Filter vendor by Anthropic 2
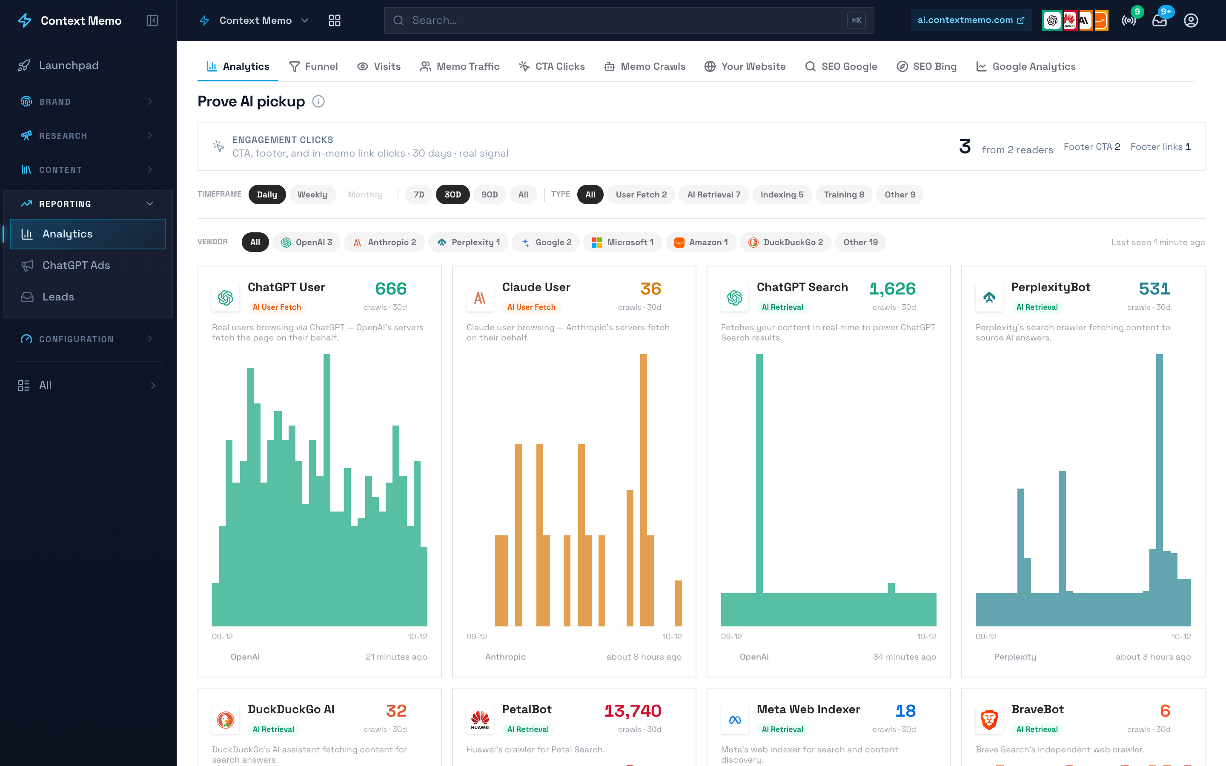The image size is (1226, 766). click(384, 242)
